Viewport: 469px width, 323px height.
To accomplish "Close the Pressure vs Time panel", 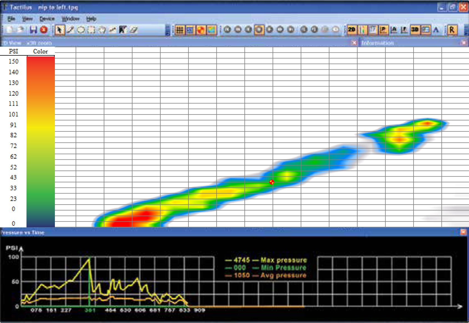I will tap(463, 232).
